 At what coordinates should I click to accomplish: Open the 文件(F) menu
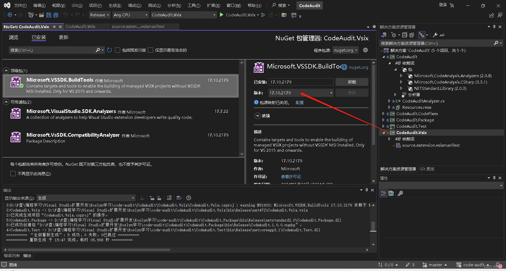pos(20,5)
